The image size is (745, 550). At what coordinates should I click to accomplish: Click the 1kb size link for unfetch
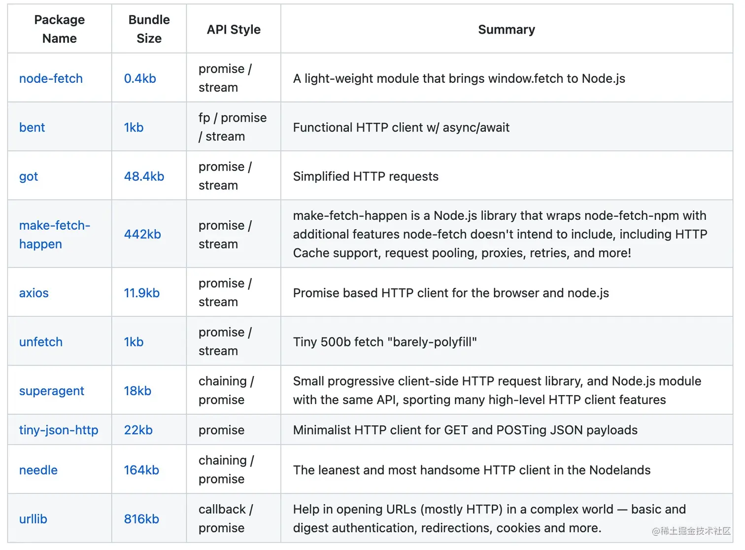pos(134,342)
